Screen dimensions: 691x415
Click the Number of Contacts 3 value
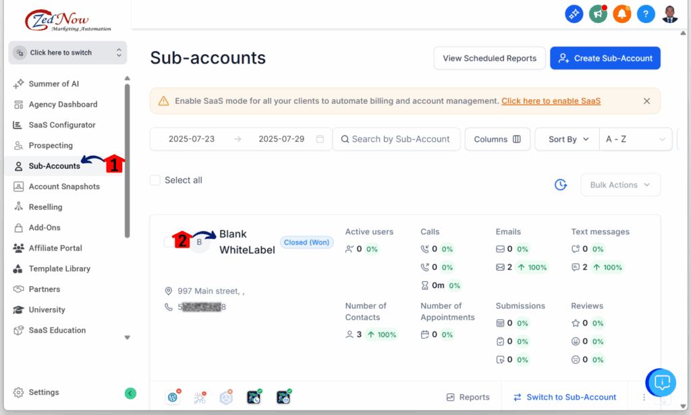(x=359, y=335)
